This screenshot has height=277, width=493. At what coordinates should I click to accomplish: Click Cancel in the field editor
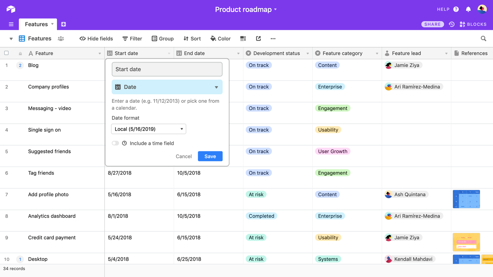tap(184, 156)
